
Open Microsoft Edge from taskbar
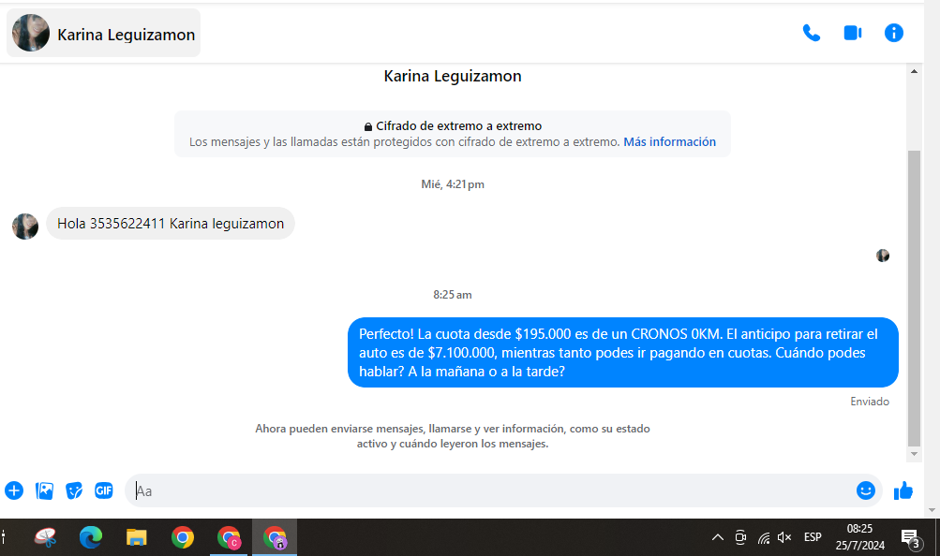click(91, 537)
